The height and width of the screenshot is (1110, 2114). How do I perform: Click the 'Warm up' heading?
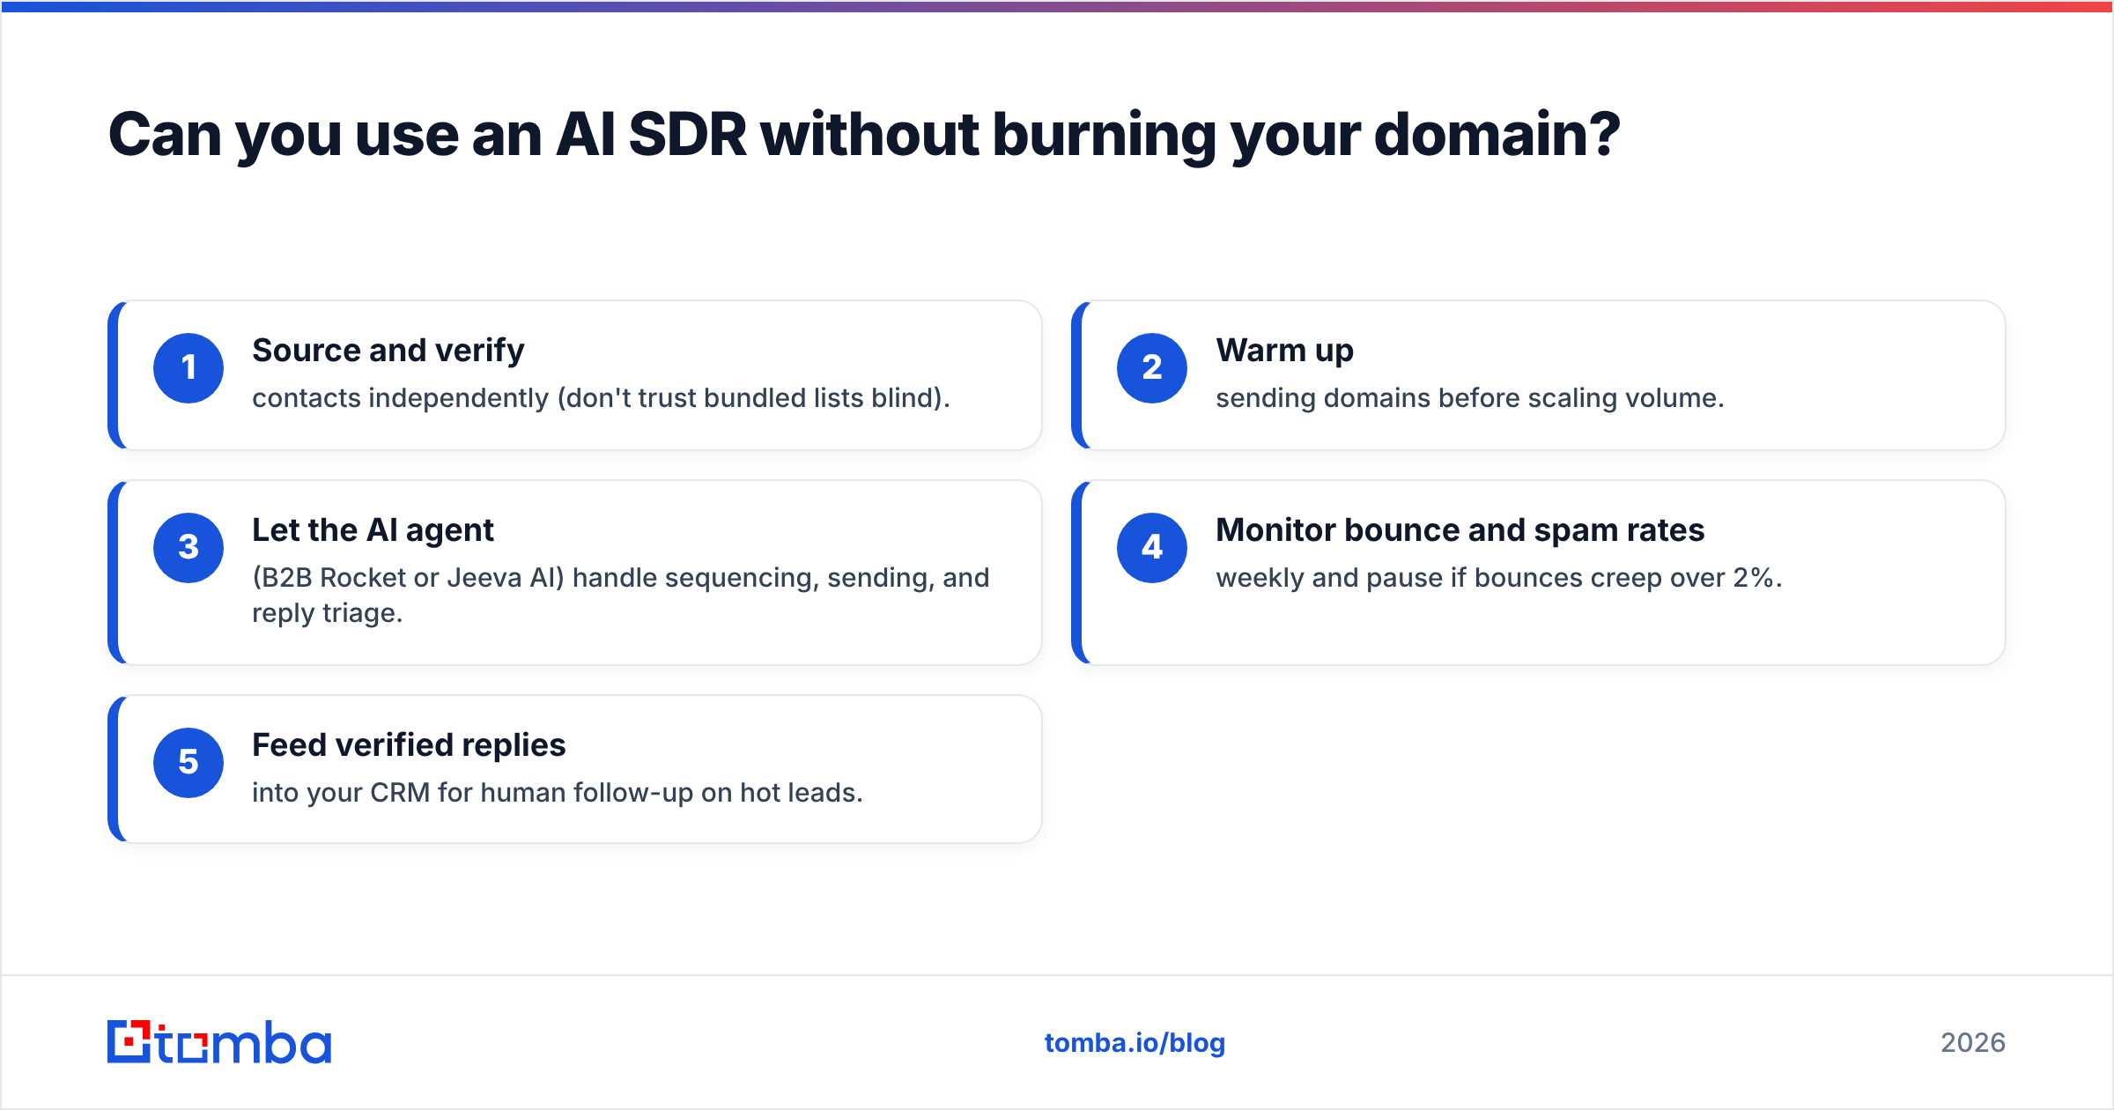tap(1284, 351)
